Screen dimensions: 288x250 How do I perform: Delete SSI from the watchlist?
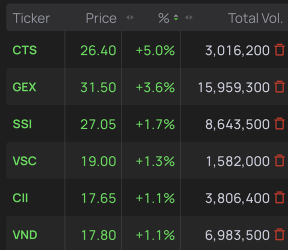pyautogui.click(x=279, y=123)
